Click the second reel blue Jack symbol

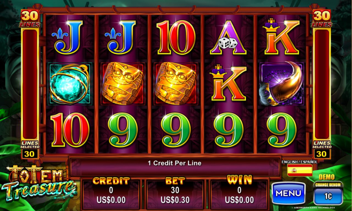(x=120, y=37)
